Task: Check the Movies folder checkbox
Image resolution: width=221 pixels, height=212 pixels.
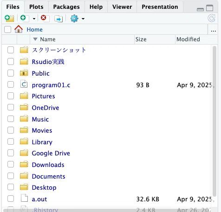Action: [x=11, y=130]
